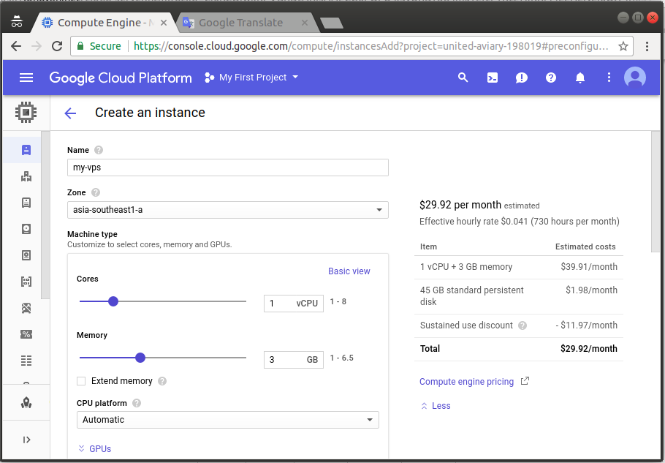Click help icon next to Name
The height and width of the screenshot is (463, 665).
coord(99,150)
